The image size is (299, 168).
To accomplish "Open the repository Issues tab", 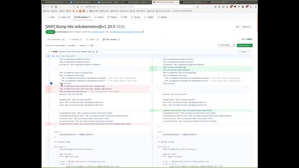I will (64, 17).
